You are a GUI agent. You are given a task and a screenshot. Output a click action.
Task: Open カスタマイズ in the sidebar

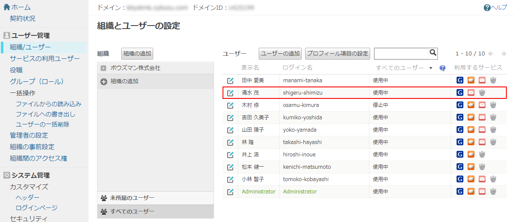pos(29,187)
